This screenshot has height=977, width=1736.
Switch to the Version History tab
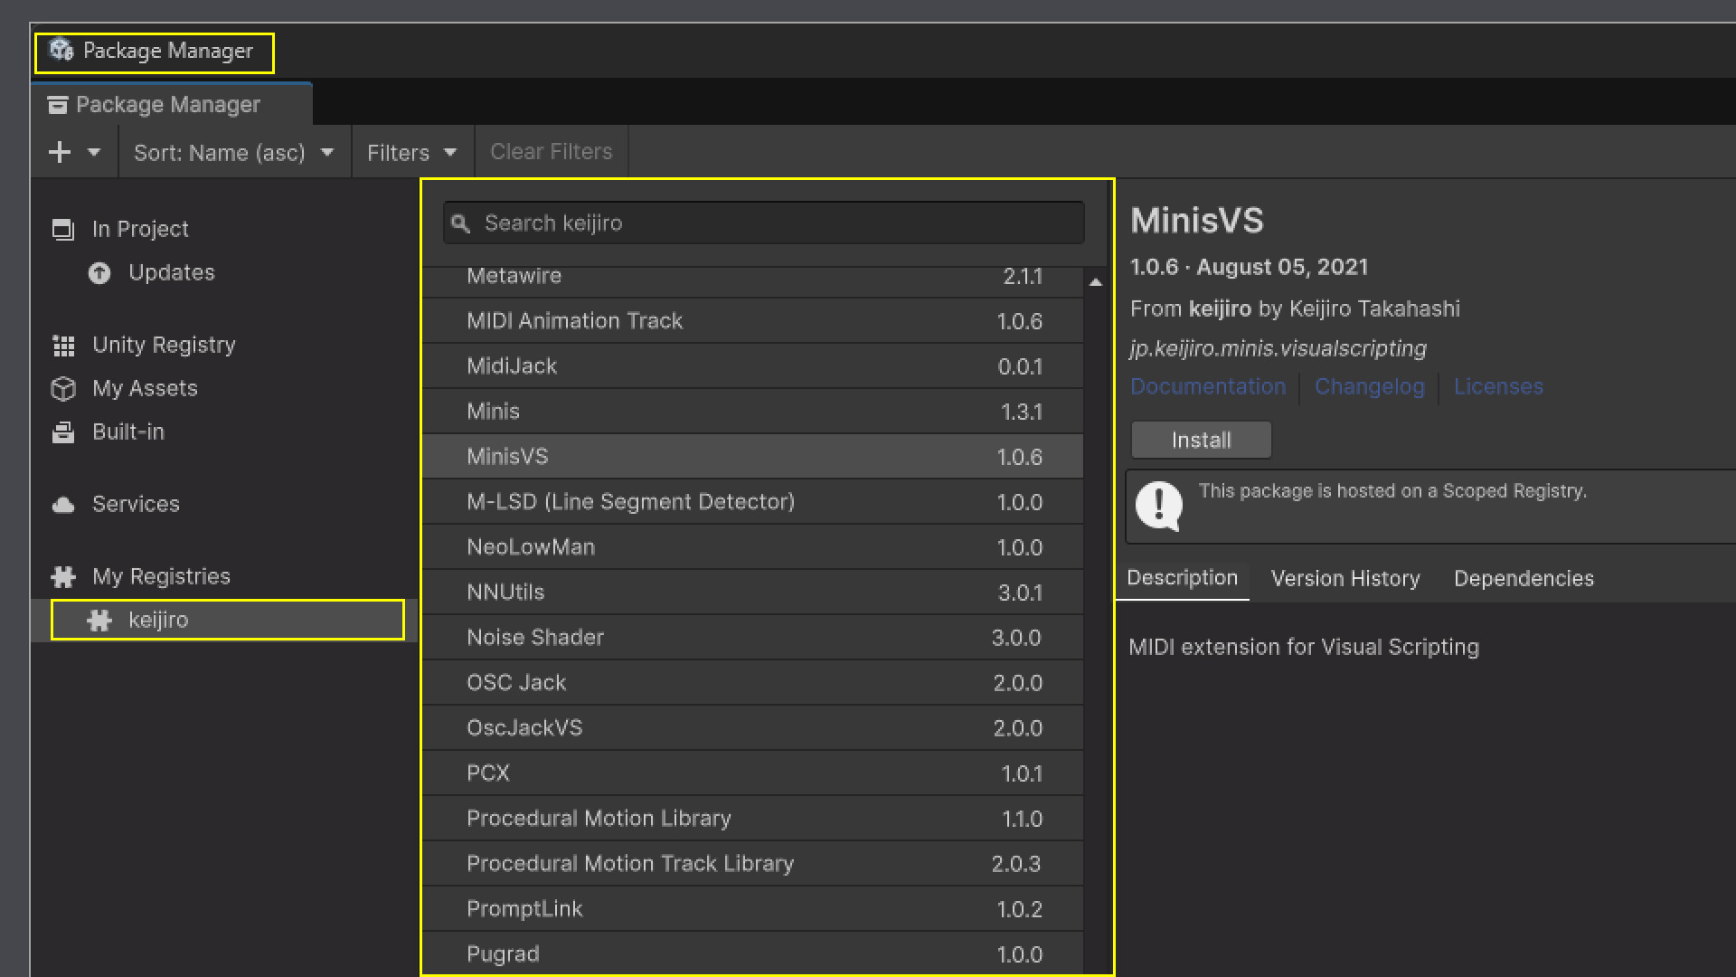[x=1344, y=578]
